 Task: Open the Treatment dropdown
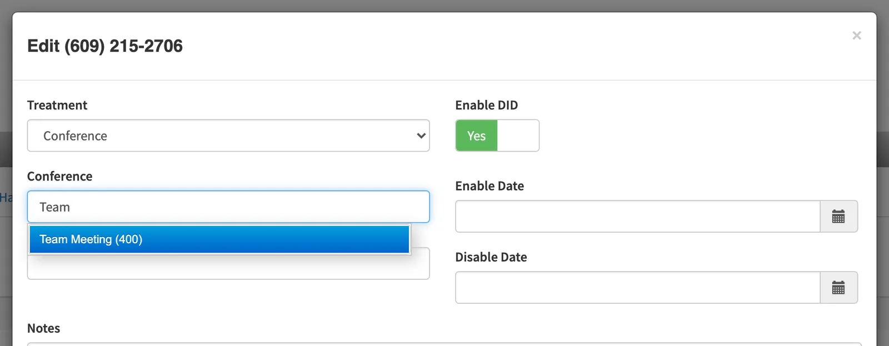pyautogui.click(x=228, y=136)
